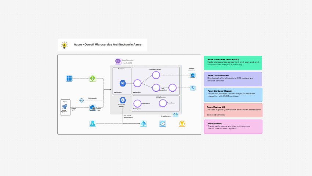Click the Helm logo icon
Screen dimensions: 312x176
(81, 100)
